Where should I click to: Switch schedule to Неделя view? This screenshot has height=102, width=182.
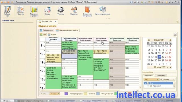point(52,35)
